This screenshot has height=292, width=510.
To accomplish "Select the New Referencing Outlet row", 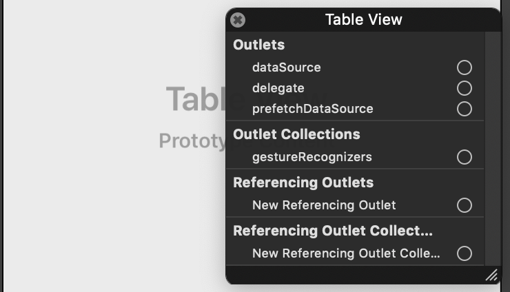I will (x=355, y=205).
